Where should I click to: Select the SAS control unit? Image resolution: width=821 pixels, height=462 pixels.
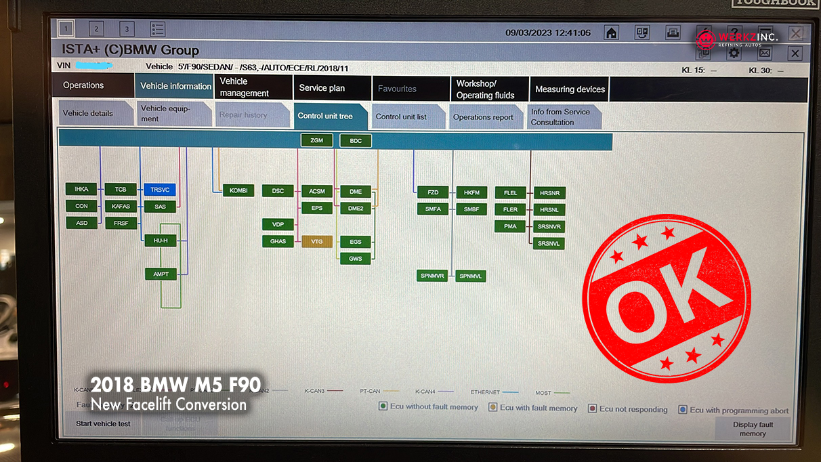[x=160, y=207]
